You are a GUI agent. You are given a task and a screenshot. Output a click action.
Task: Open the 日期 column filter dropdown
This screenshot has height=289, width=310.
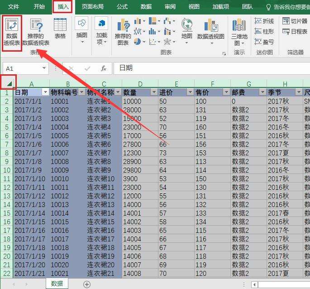[x=45, y=92]
